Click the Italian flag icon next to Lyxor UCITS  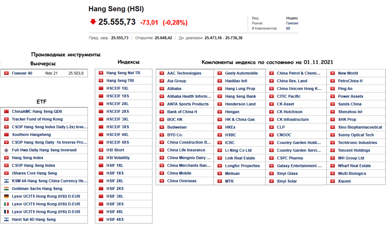point(6,204)
